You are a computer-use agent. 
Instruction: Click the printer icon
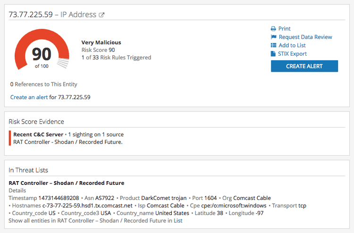[x=273, y=29]
